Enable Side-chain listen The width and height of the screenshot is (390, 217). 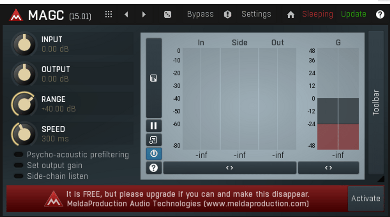51,176
